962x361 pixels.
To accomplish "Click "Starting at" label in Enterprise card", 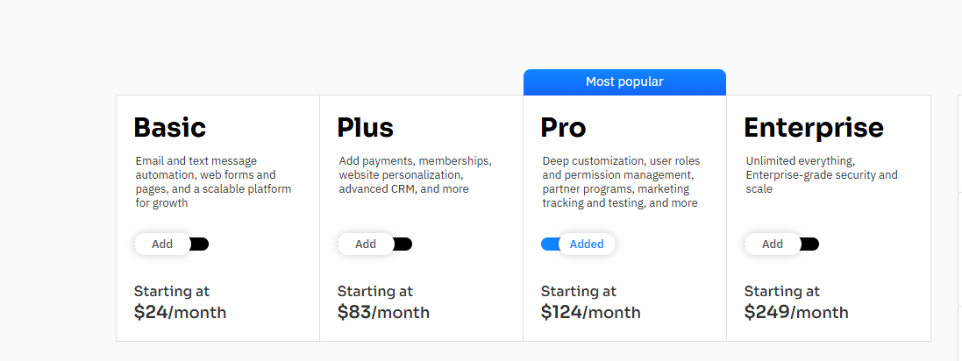I will (x=782, y=291).
